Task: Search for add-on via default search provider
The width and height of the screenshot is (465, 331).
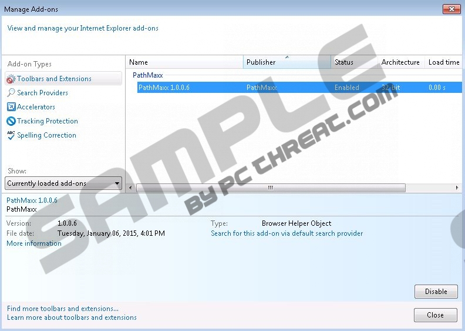Action: click(287, 233)
